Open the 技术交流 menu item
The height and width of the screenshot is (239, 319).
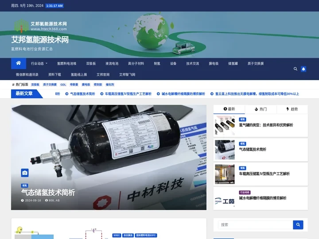pyautogui.click(x=193, y=64)
